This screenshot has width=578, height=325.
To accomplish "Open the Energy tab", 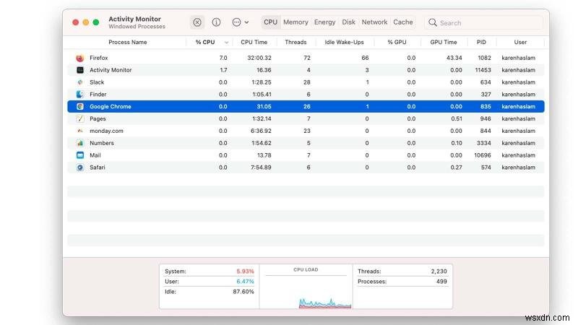I will point(324,22).
